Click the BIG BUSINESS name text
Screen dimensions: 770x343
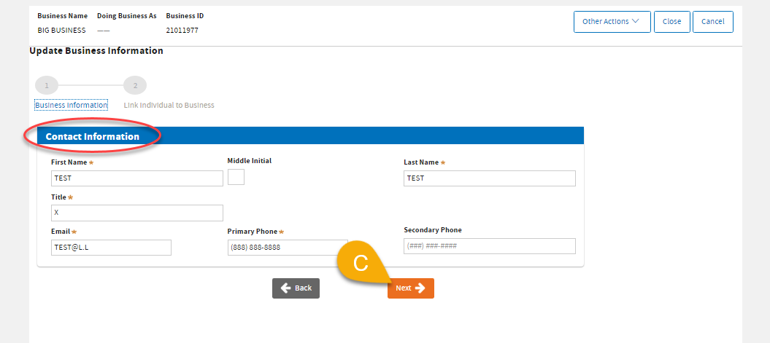[x=61, y=31]
